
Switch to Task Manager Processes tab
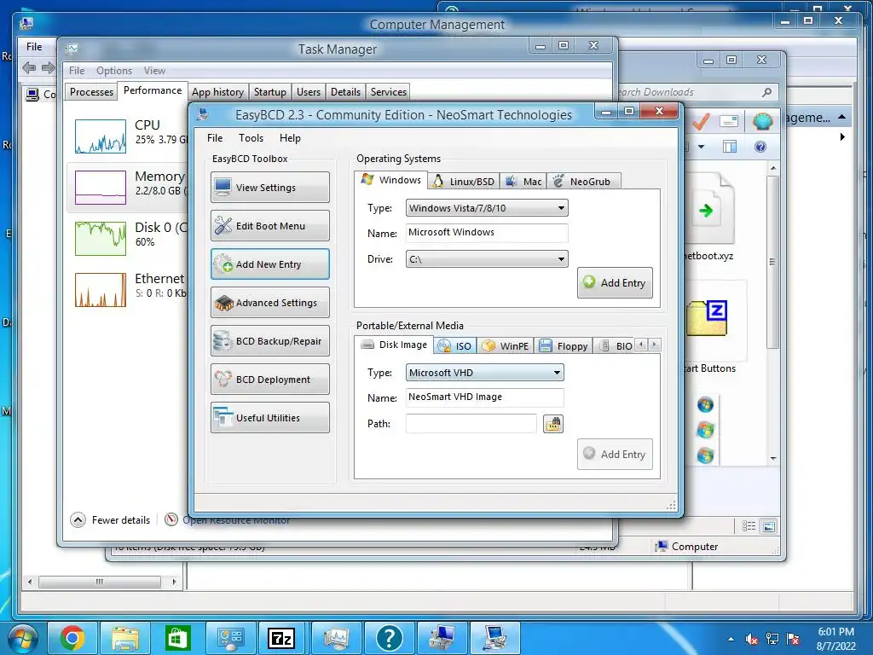tap(91, 92)
